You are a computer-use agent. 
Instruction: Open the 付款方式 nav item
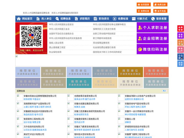(142, 19)
